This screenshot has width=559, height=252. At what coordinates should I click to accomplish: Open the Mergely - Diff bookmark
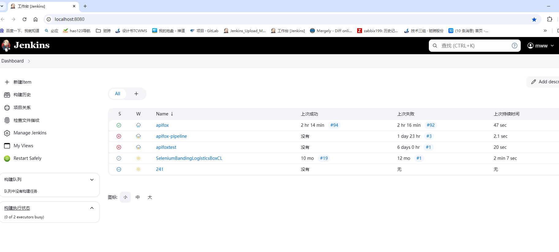(331, 31)
